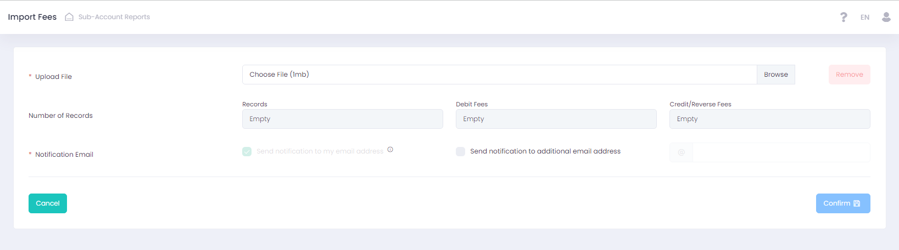Click the info icon beside email notification
Screen dimensions: 899x250
390,150
